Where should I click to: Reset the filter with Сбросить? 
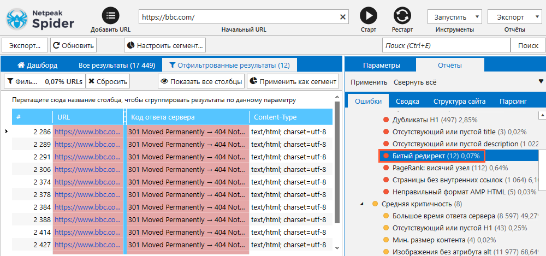(x=107, y=81)
